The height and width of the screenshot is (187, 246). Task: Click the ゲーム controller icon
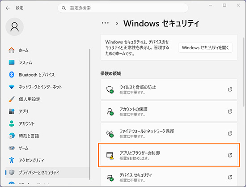[12, 148]
